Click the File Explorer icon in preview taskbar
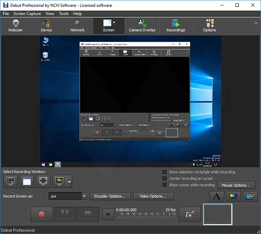 (51, 165)
